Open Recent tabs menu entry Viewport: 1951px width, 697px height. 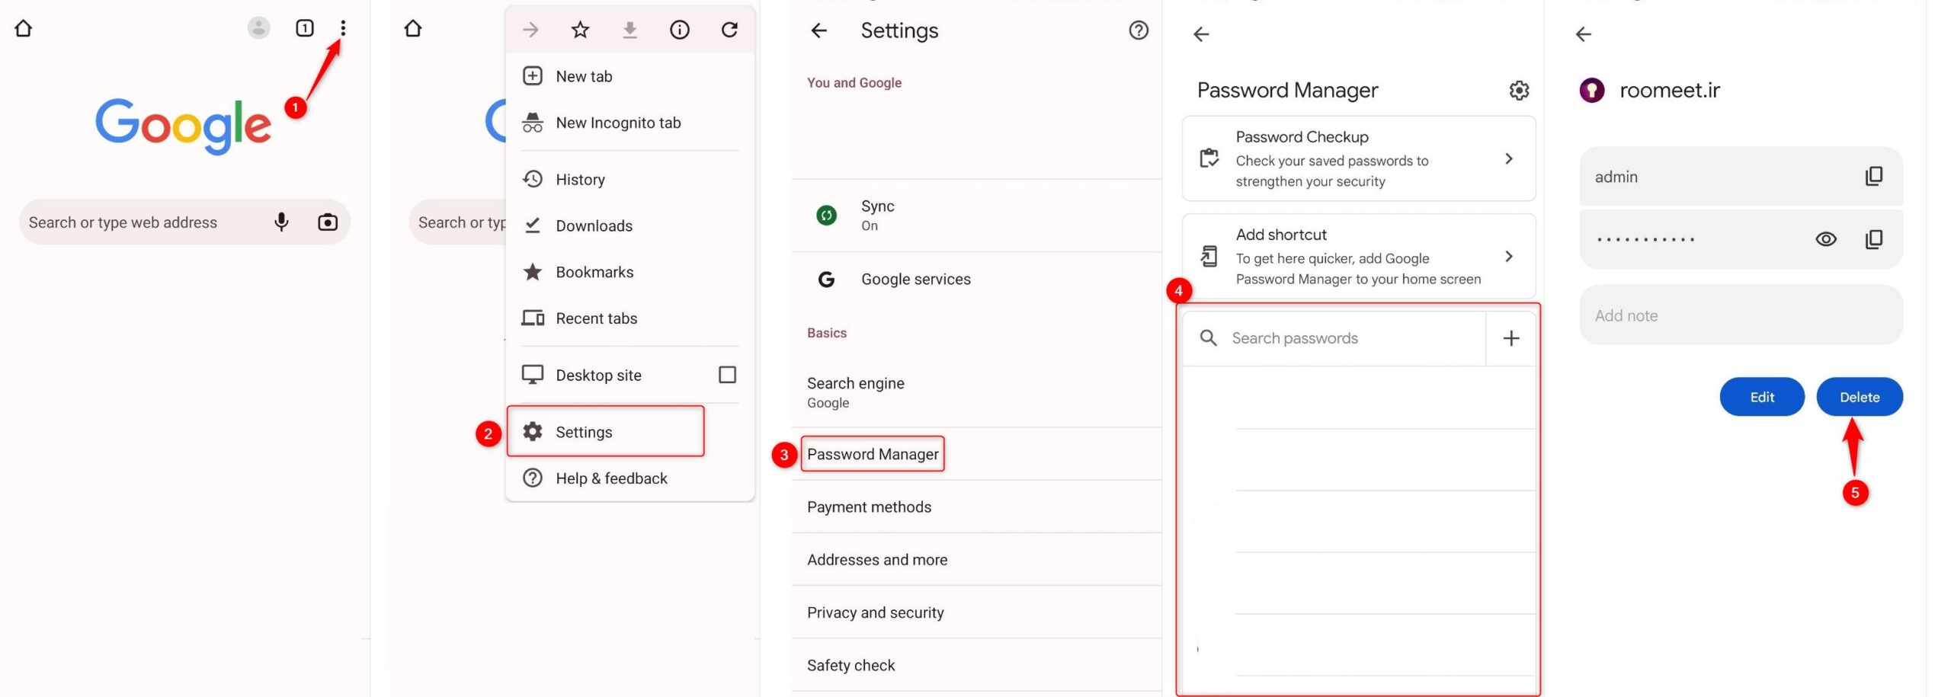pyautogui.click(x=630, y=318)
